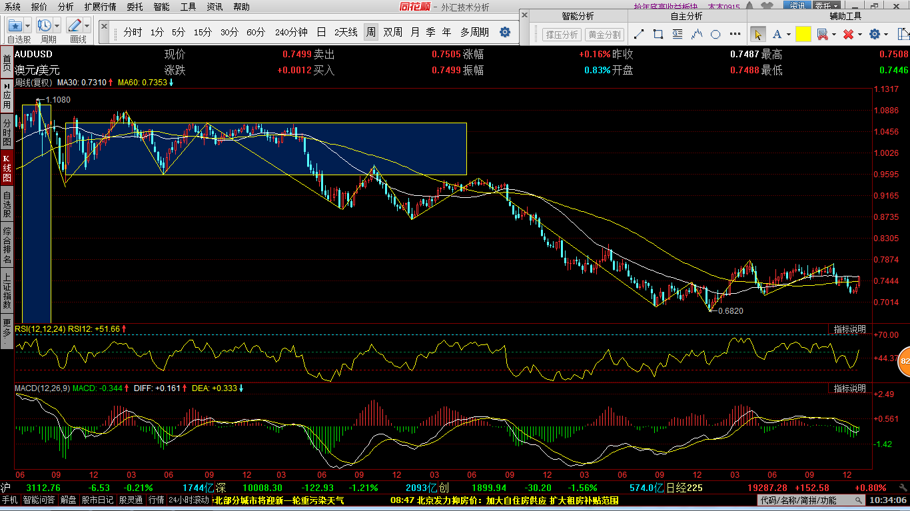Switch chart to 月 monthly period
The width and height of the screenshot is (910, 511).
click(415, 32)
